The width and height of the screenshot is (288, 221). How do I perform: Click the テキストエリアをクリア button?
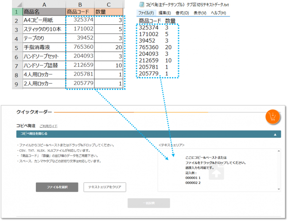105,187
